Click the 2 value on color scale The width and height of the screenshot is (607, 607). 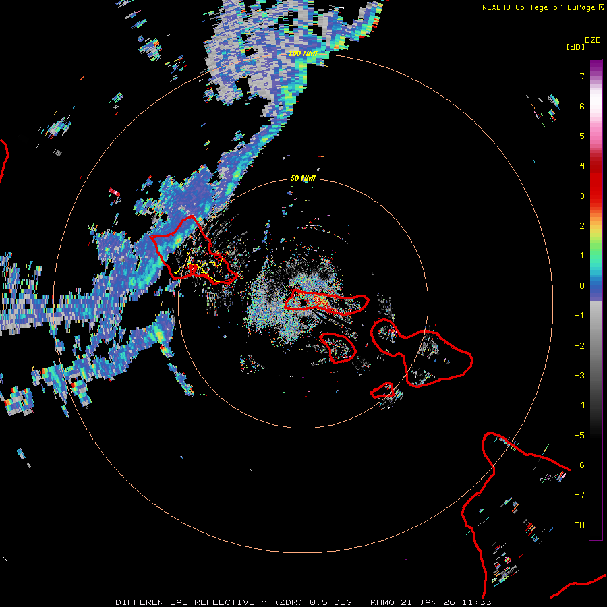tap(582, 226)
